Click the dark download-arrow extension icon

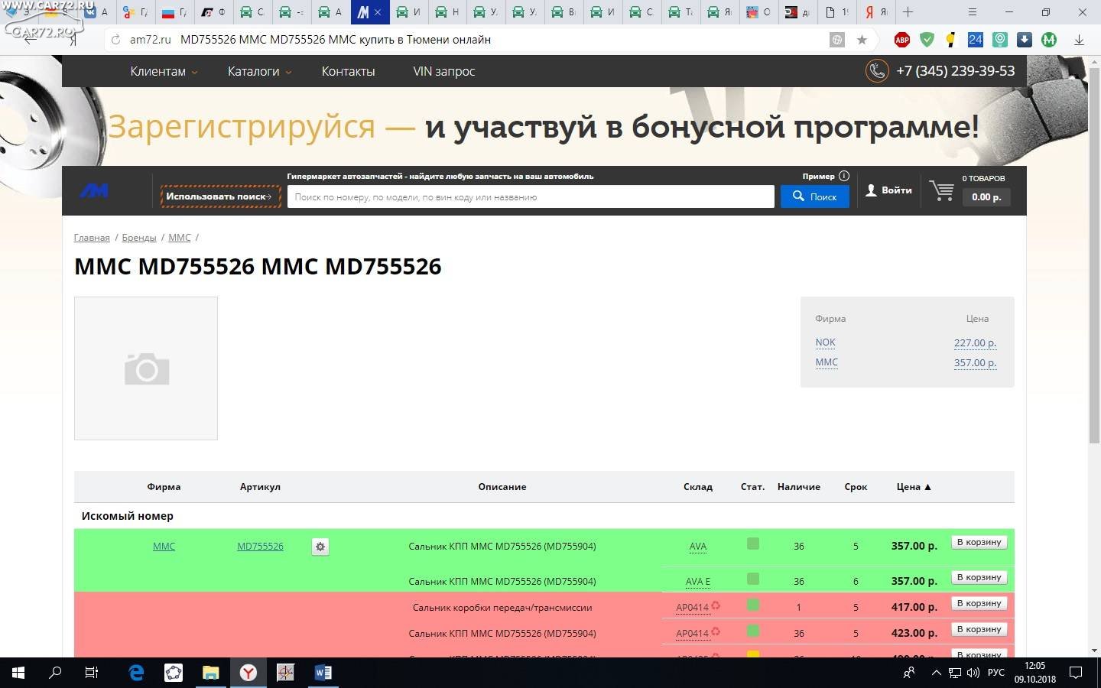1025,40
